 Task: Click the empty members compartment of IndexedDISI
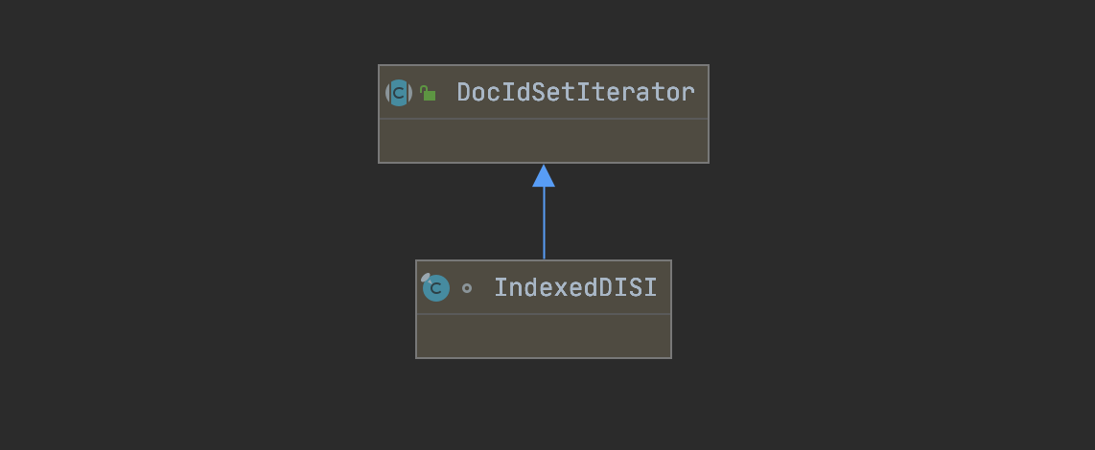(544, 336)
